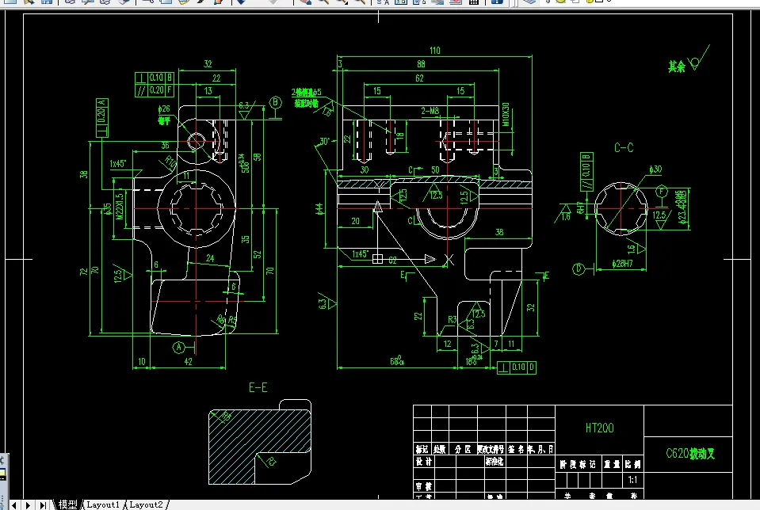Select the φ30 diameter dimension
This screenshot has width=760, height=510.
click(x=655, y=169)
